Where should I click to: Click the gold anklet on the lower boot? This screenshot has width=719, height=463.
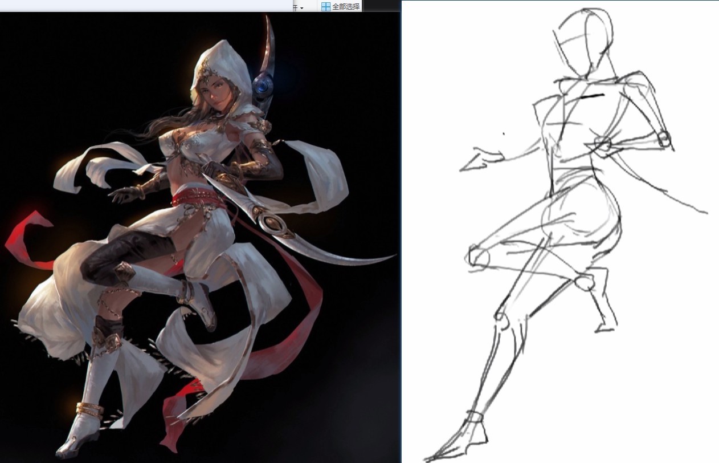[x=89, y=408]
